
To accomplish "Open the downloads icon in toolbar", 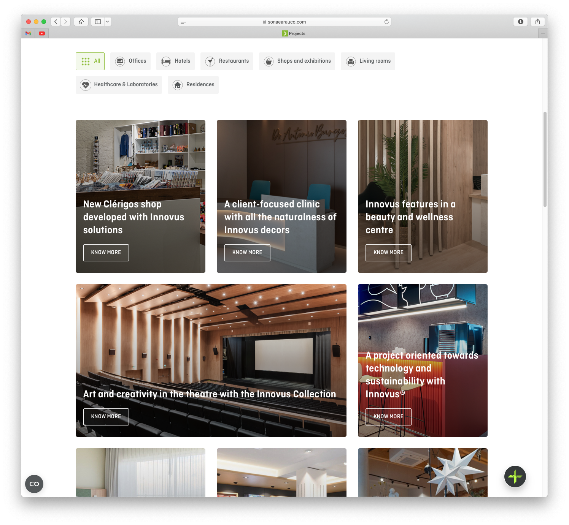I will point(520,22).
